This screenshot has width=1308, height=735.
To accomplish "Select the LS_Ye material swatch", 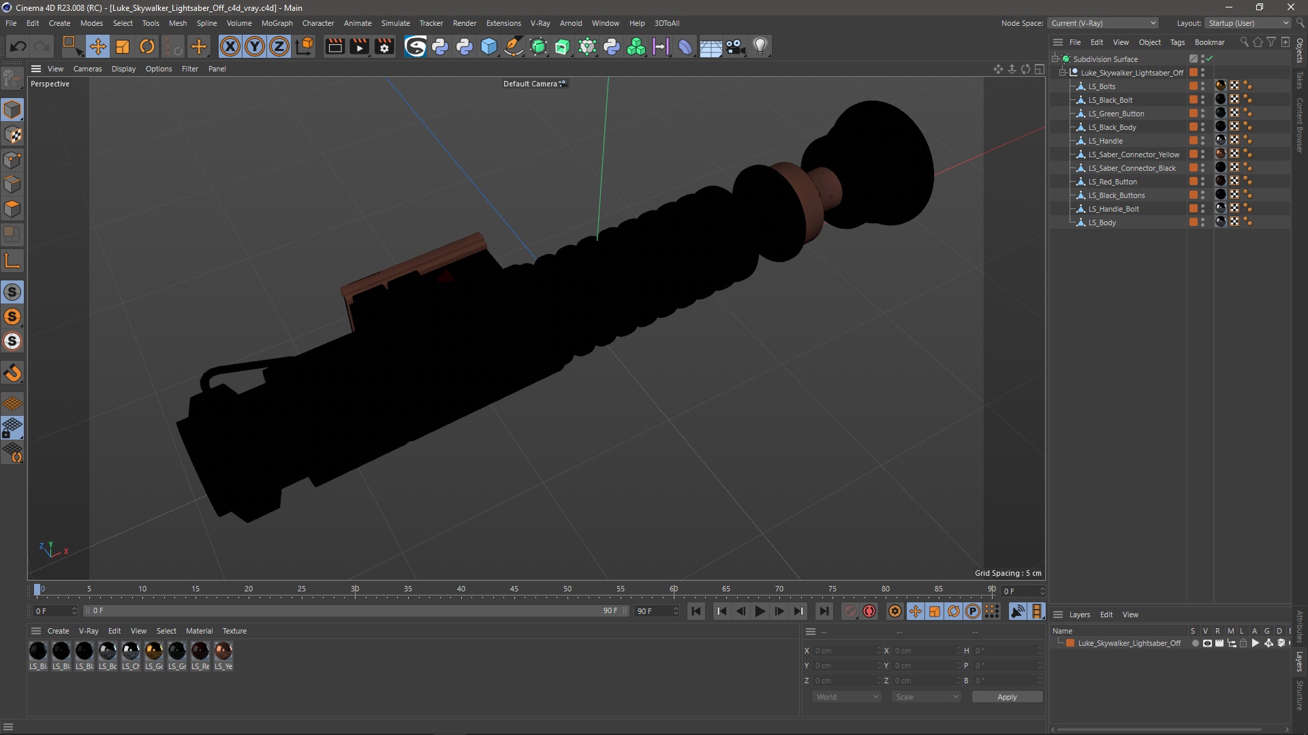I will click(223, 655).
